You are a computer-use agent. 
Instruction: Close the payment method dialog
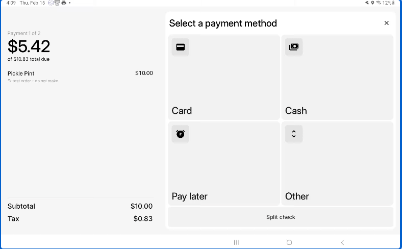click(386, 23)
